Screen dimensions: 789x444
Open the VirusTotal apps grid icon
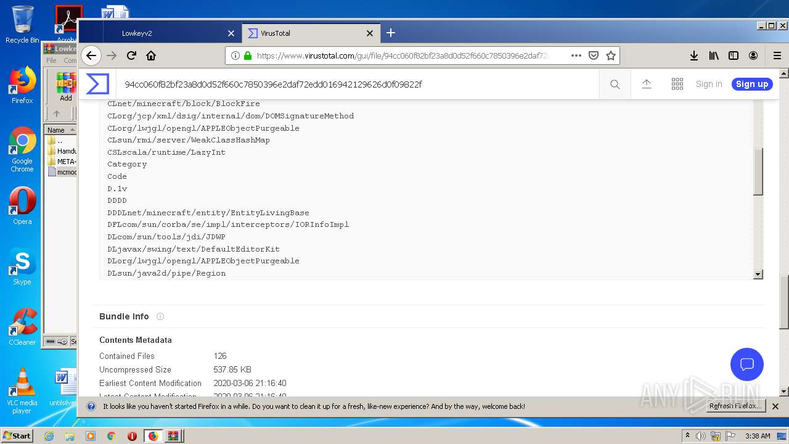point(677,84)
